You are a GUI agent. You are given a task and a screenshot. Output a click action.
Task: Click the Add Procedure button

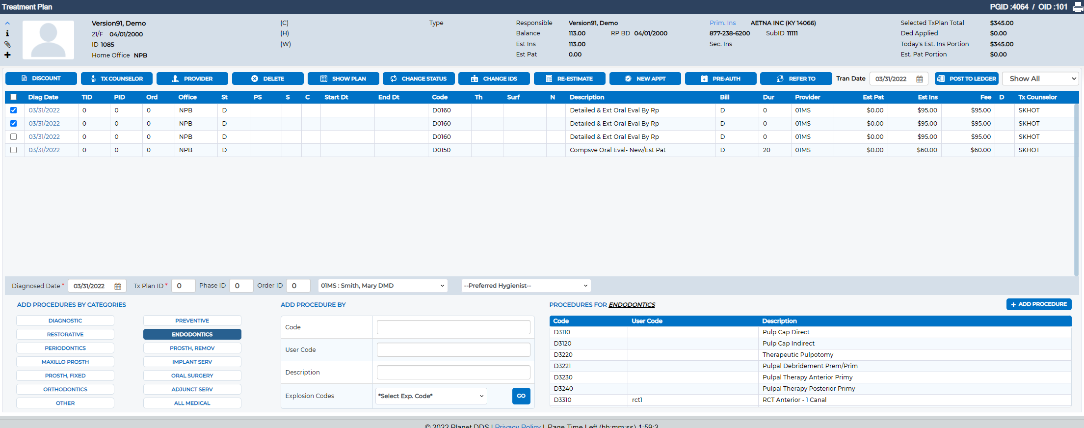(1039, 304)
